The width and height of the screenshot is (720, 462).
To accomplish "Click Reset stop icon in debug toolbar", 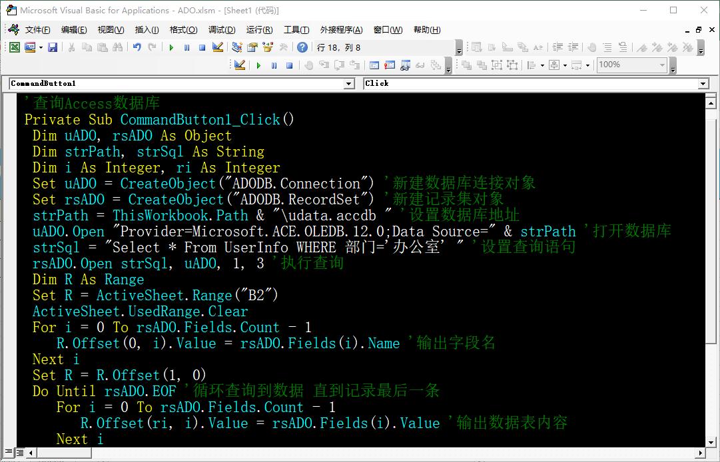I will click(x=289, y=65).
